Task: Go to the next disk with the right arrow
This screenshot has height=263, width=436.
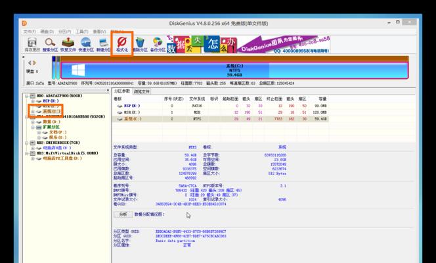Action: click(35, 63)
